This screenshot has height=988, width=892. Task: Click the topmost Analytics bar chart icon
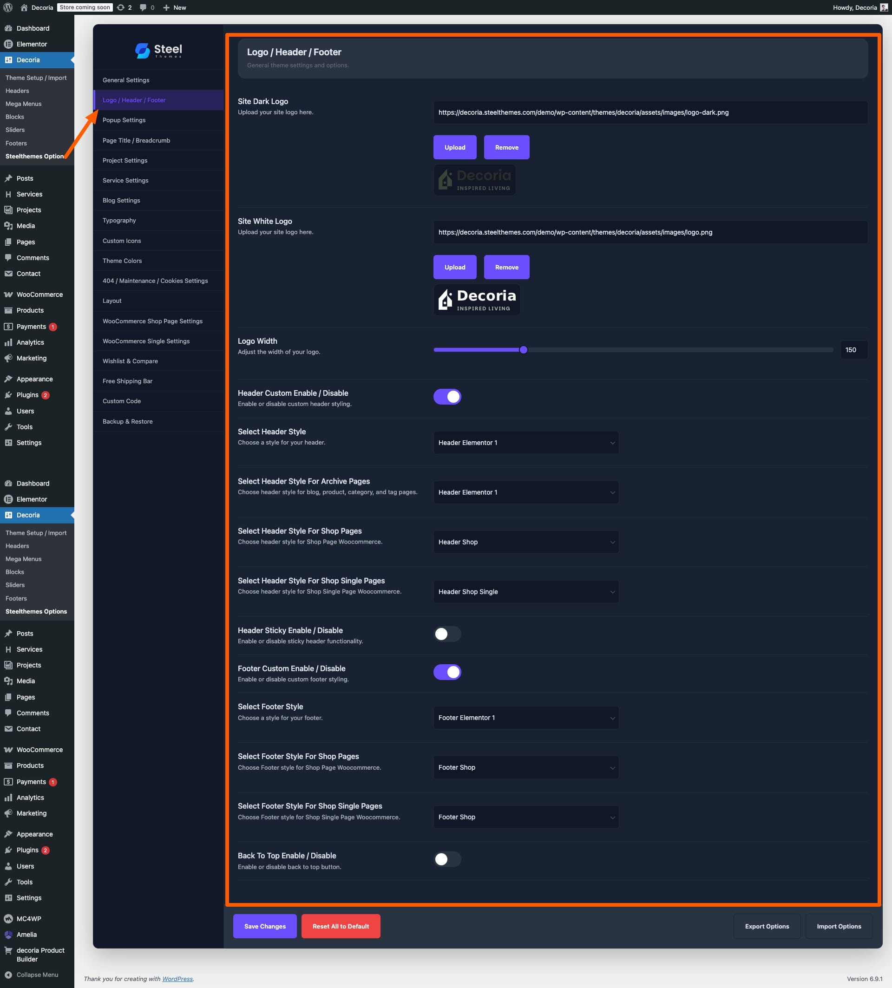pyautogui.click(x=8, y=342)
